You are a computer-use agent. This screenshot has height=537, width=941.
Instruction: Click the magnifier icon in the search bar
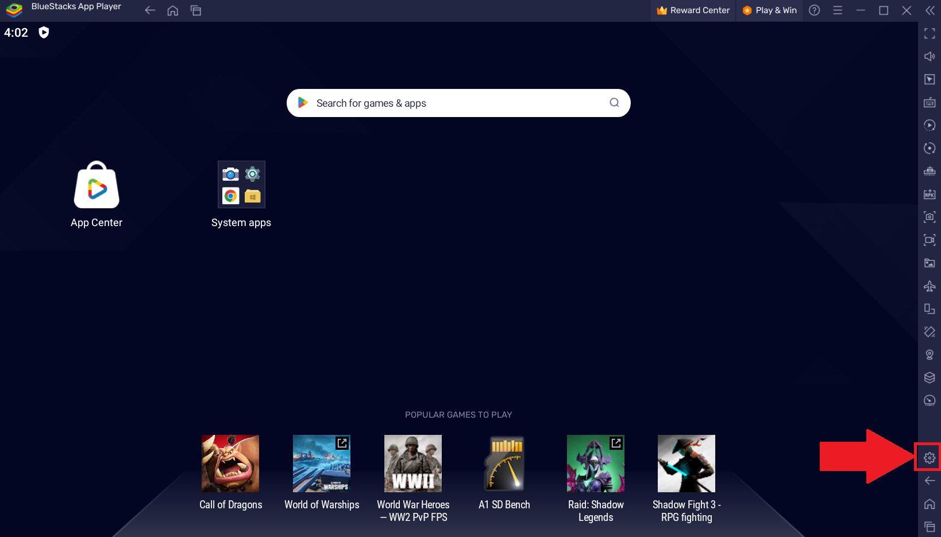click(x=614, y=103)
